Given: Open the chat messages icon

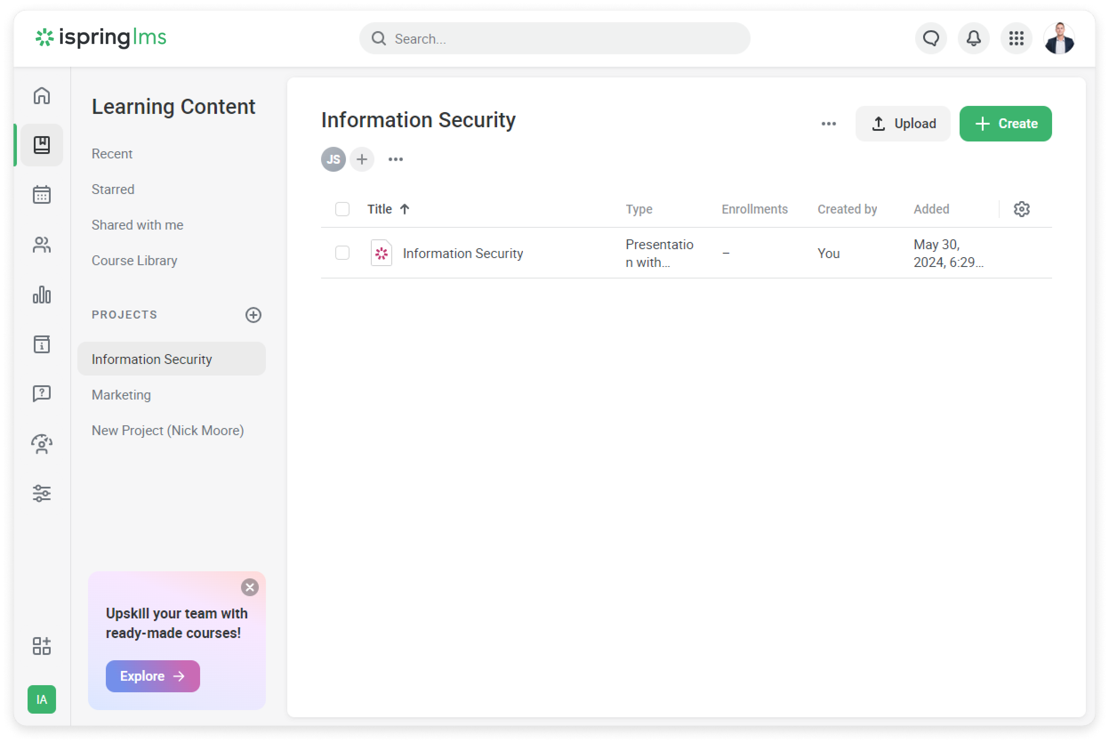Looking at the screenshot, I should [931, 38].
